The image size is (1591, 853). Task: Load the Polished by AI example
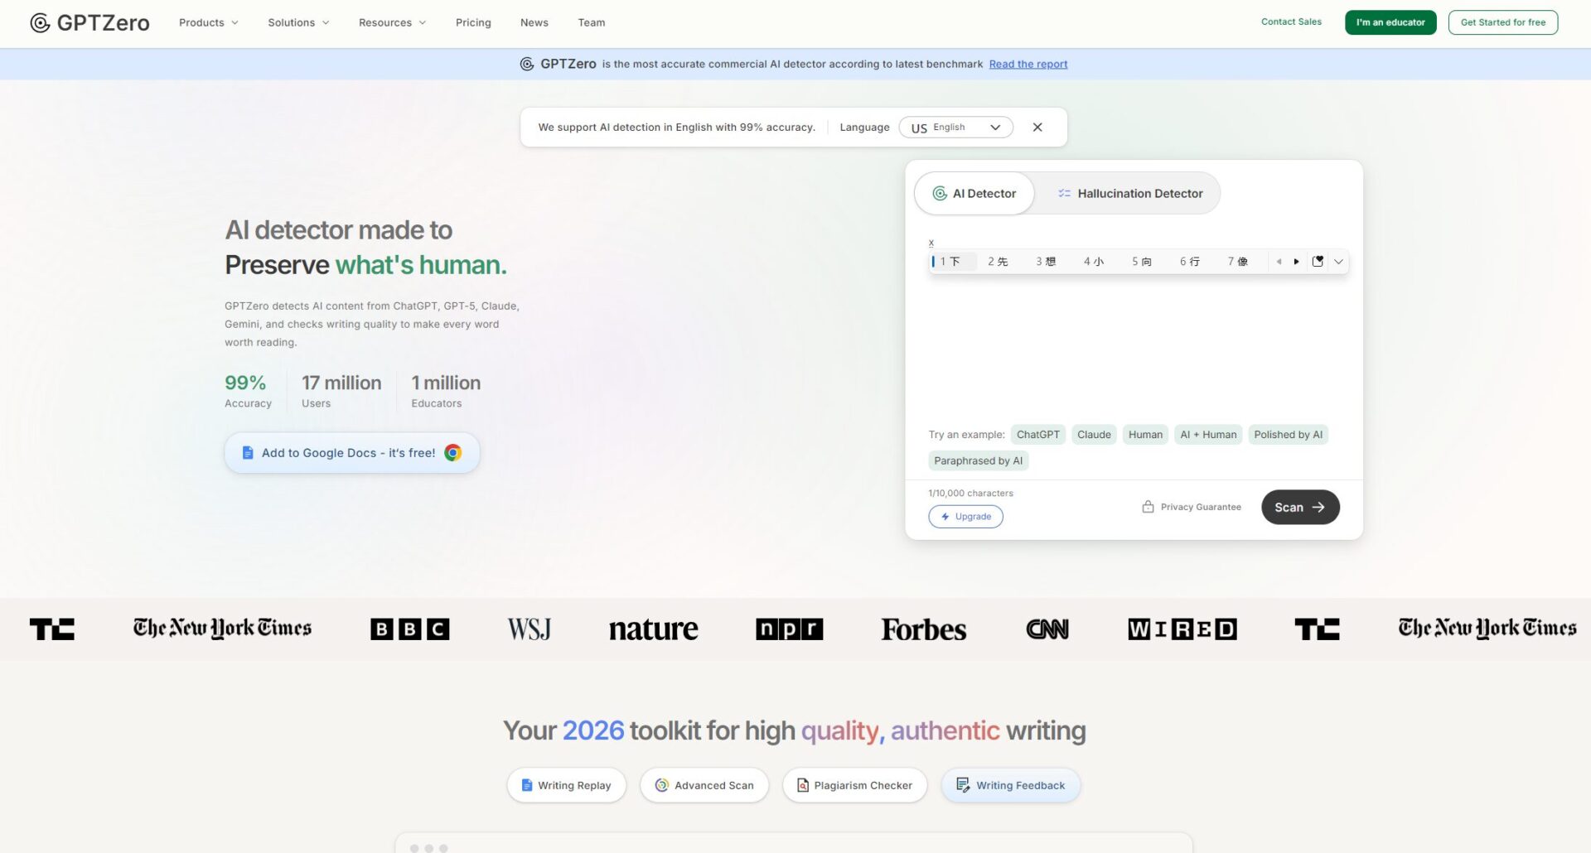coord(1288,435)
